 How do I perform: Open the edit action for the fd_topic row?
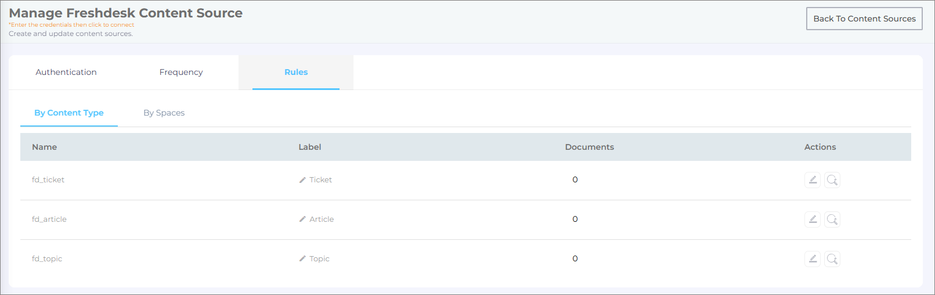813,259
